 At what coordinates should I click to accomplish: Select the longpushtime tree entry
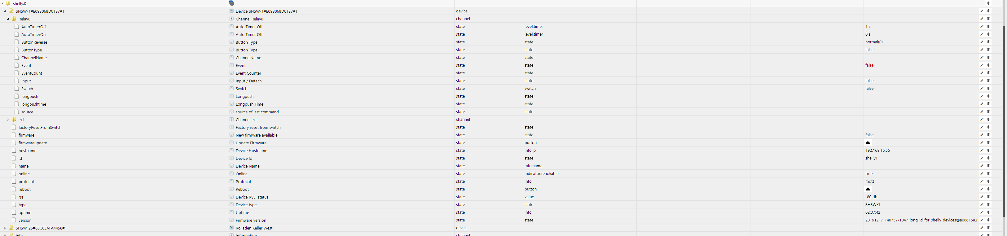[x=34, y=104]
